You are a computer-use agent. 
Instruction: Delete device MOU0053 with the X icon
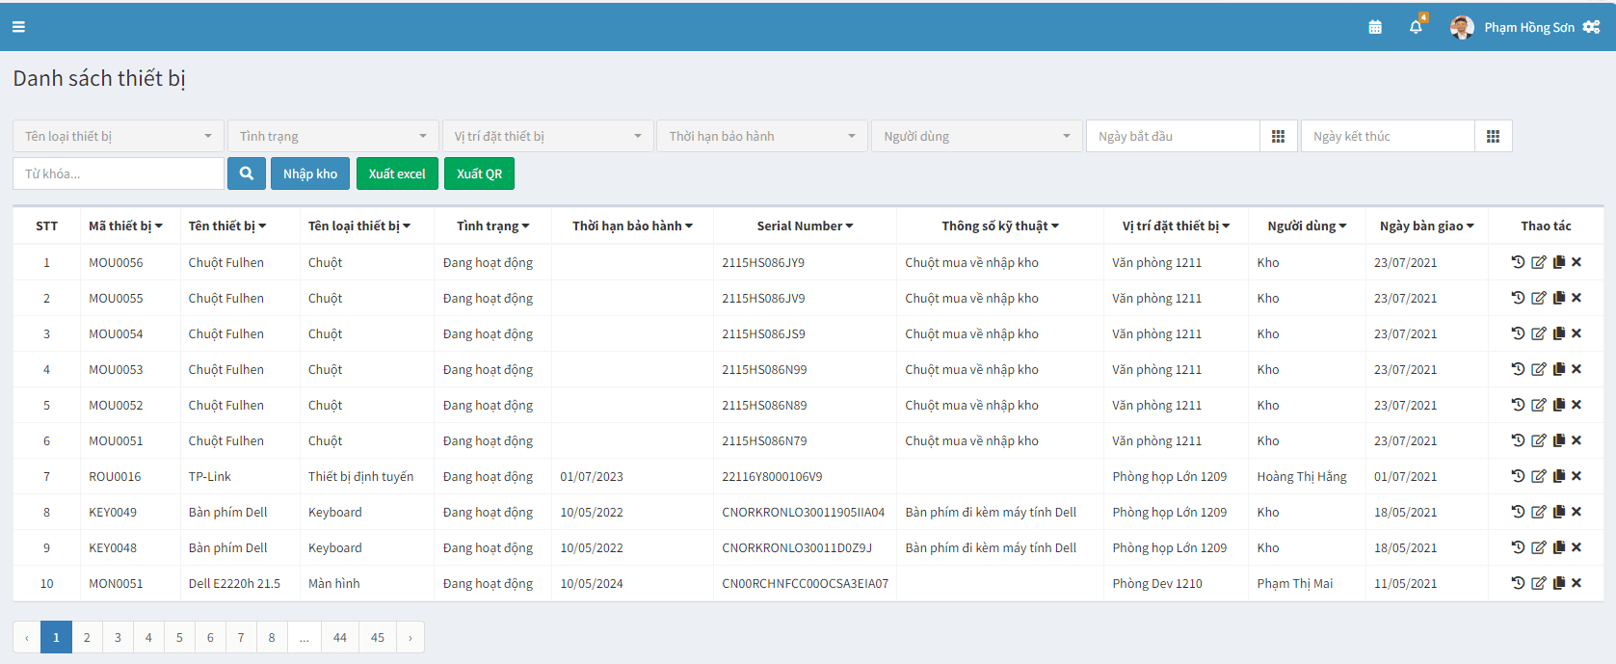click(x=1576, y=369)
